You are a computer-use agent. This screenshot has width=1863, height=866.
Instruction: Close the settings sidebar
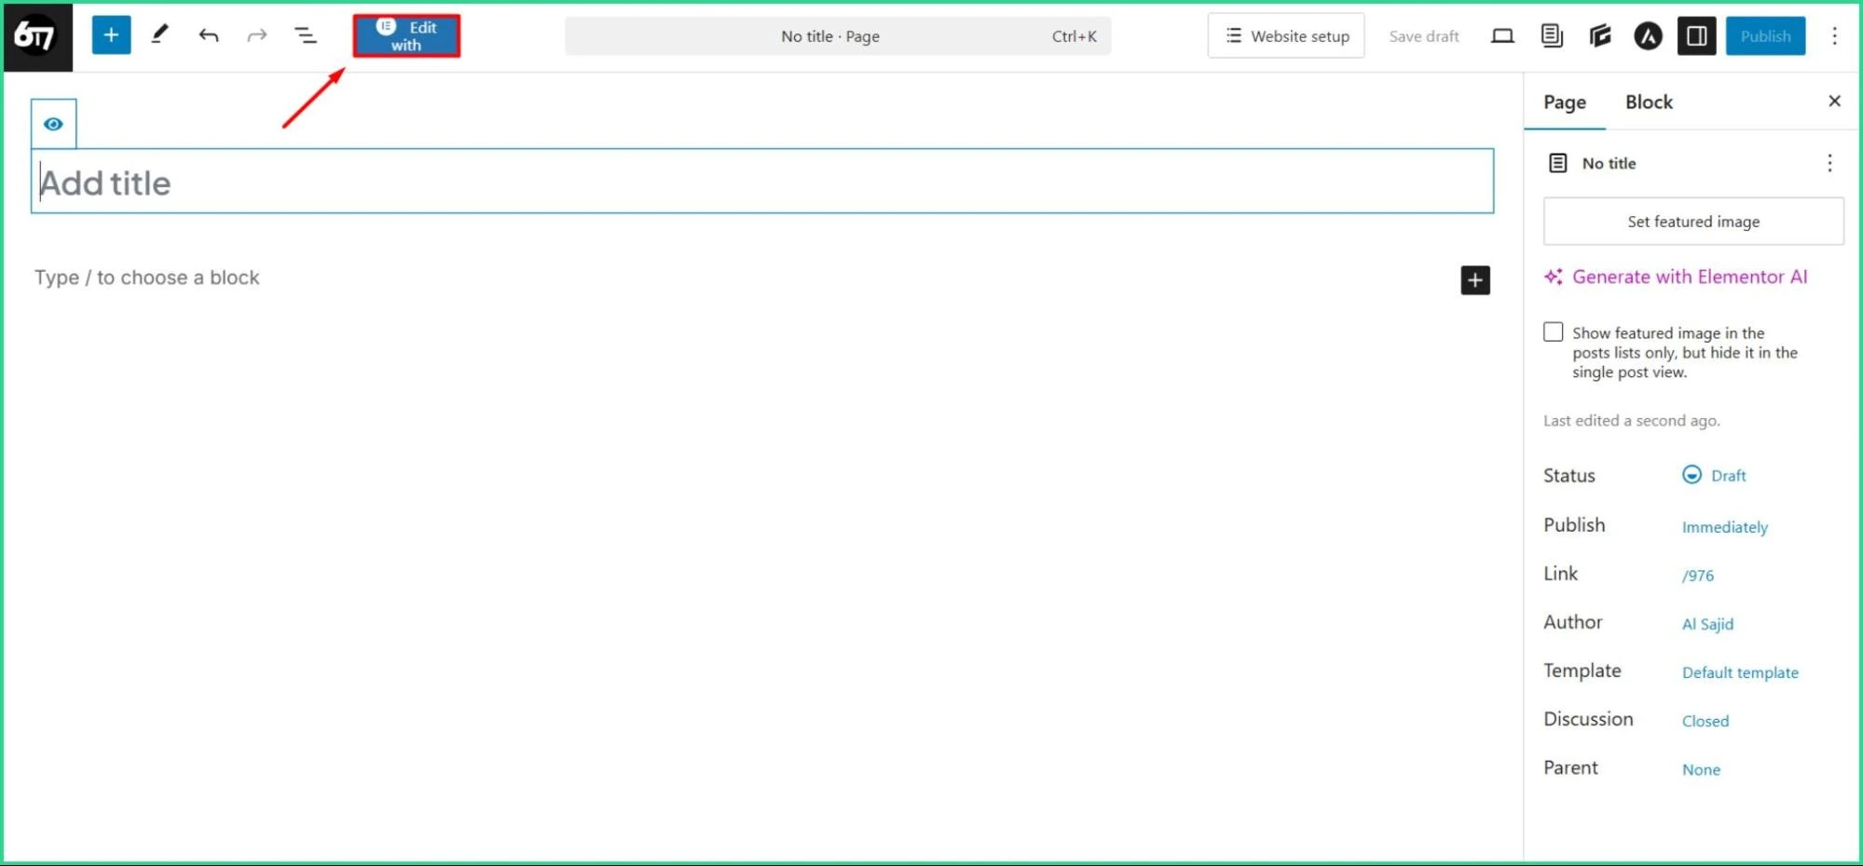point(1834,101)
